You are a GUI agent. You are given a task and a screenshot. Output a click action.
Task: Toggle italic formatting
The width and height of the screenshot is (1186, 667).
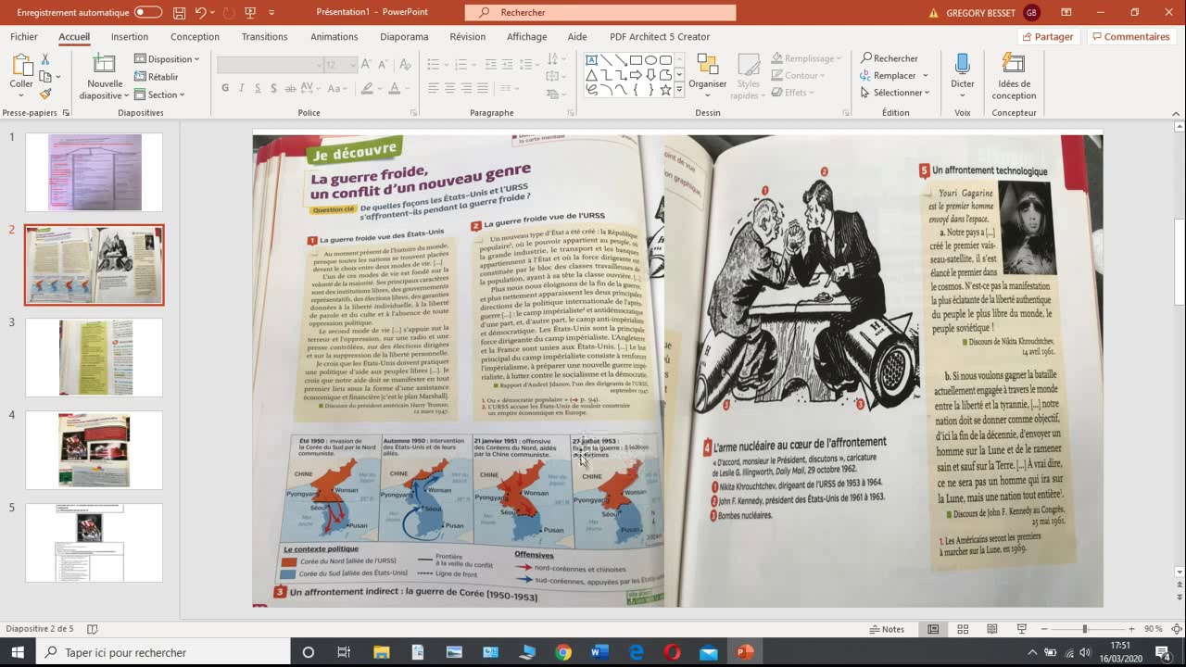point(242,89)
